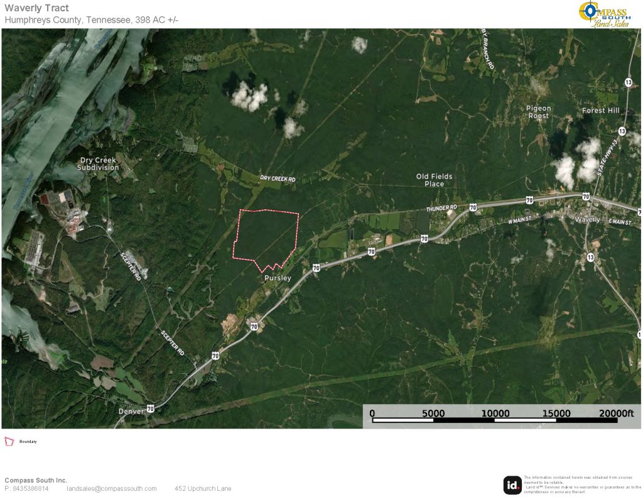Click the Compass South phone number

tap(26, 489)
